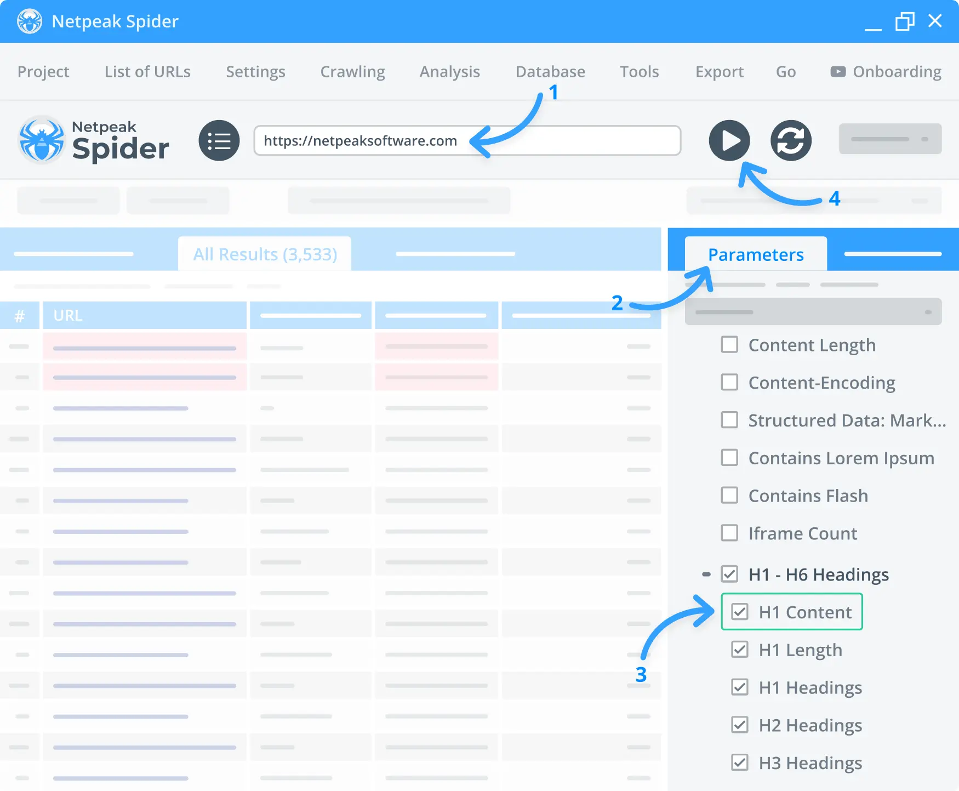Click the H3 Headings label
Viewport: 959px width, 791px height.
pos(810,763)
